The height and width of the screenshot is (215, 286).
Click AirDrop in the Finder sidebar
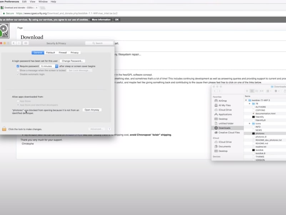click(x=222, y=101)
